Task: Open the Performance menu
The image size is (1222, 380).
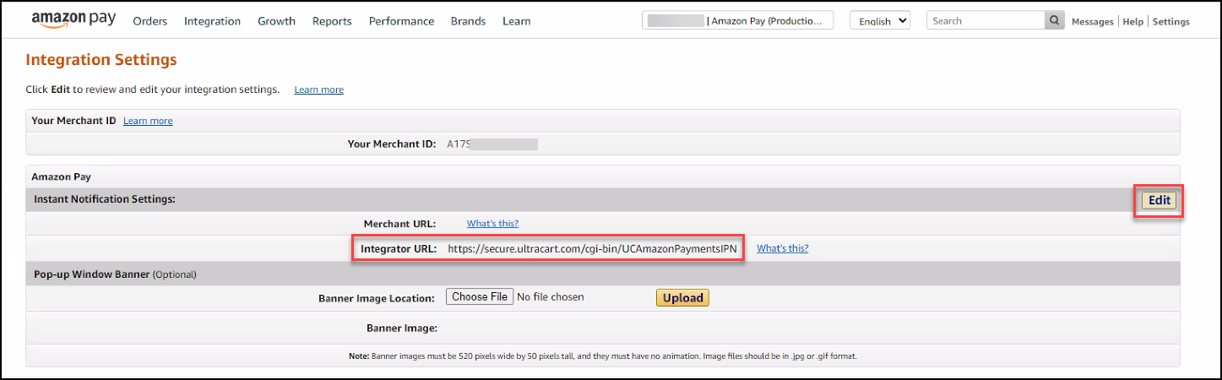Action: click(401, 21)
